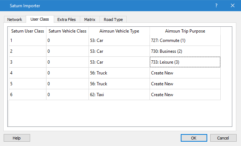This screenshot has width=241, height=146.
Task: Confirm the import with OK
Action: click(194, 138)
